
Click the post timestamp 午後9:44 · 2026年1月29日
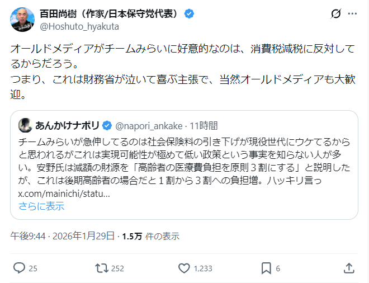click(63, 236)
